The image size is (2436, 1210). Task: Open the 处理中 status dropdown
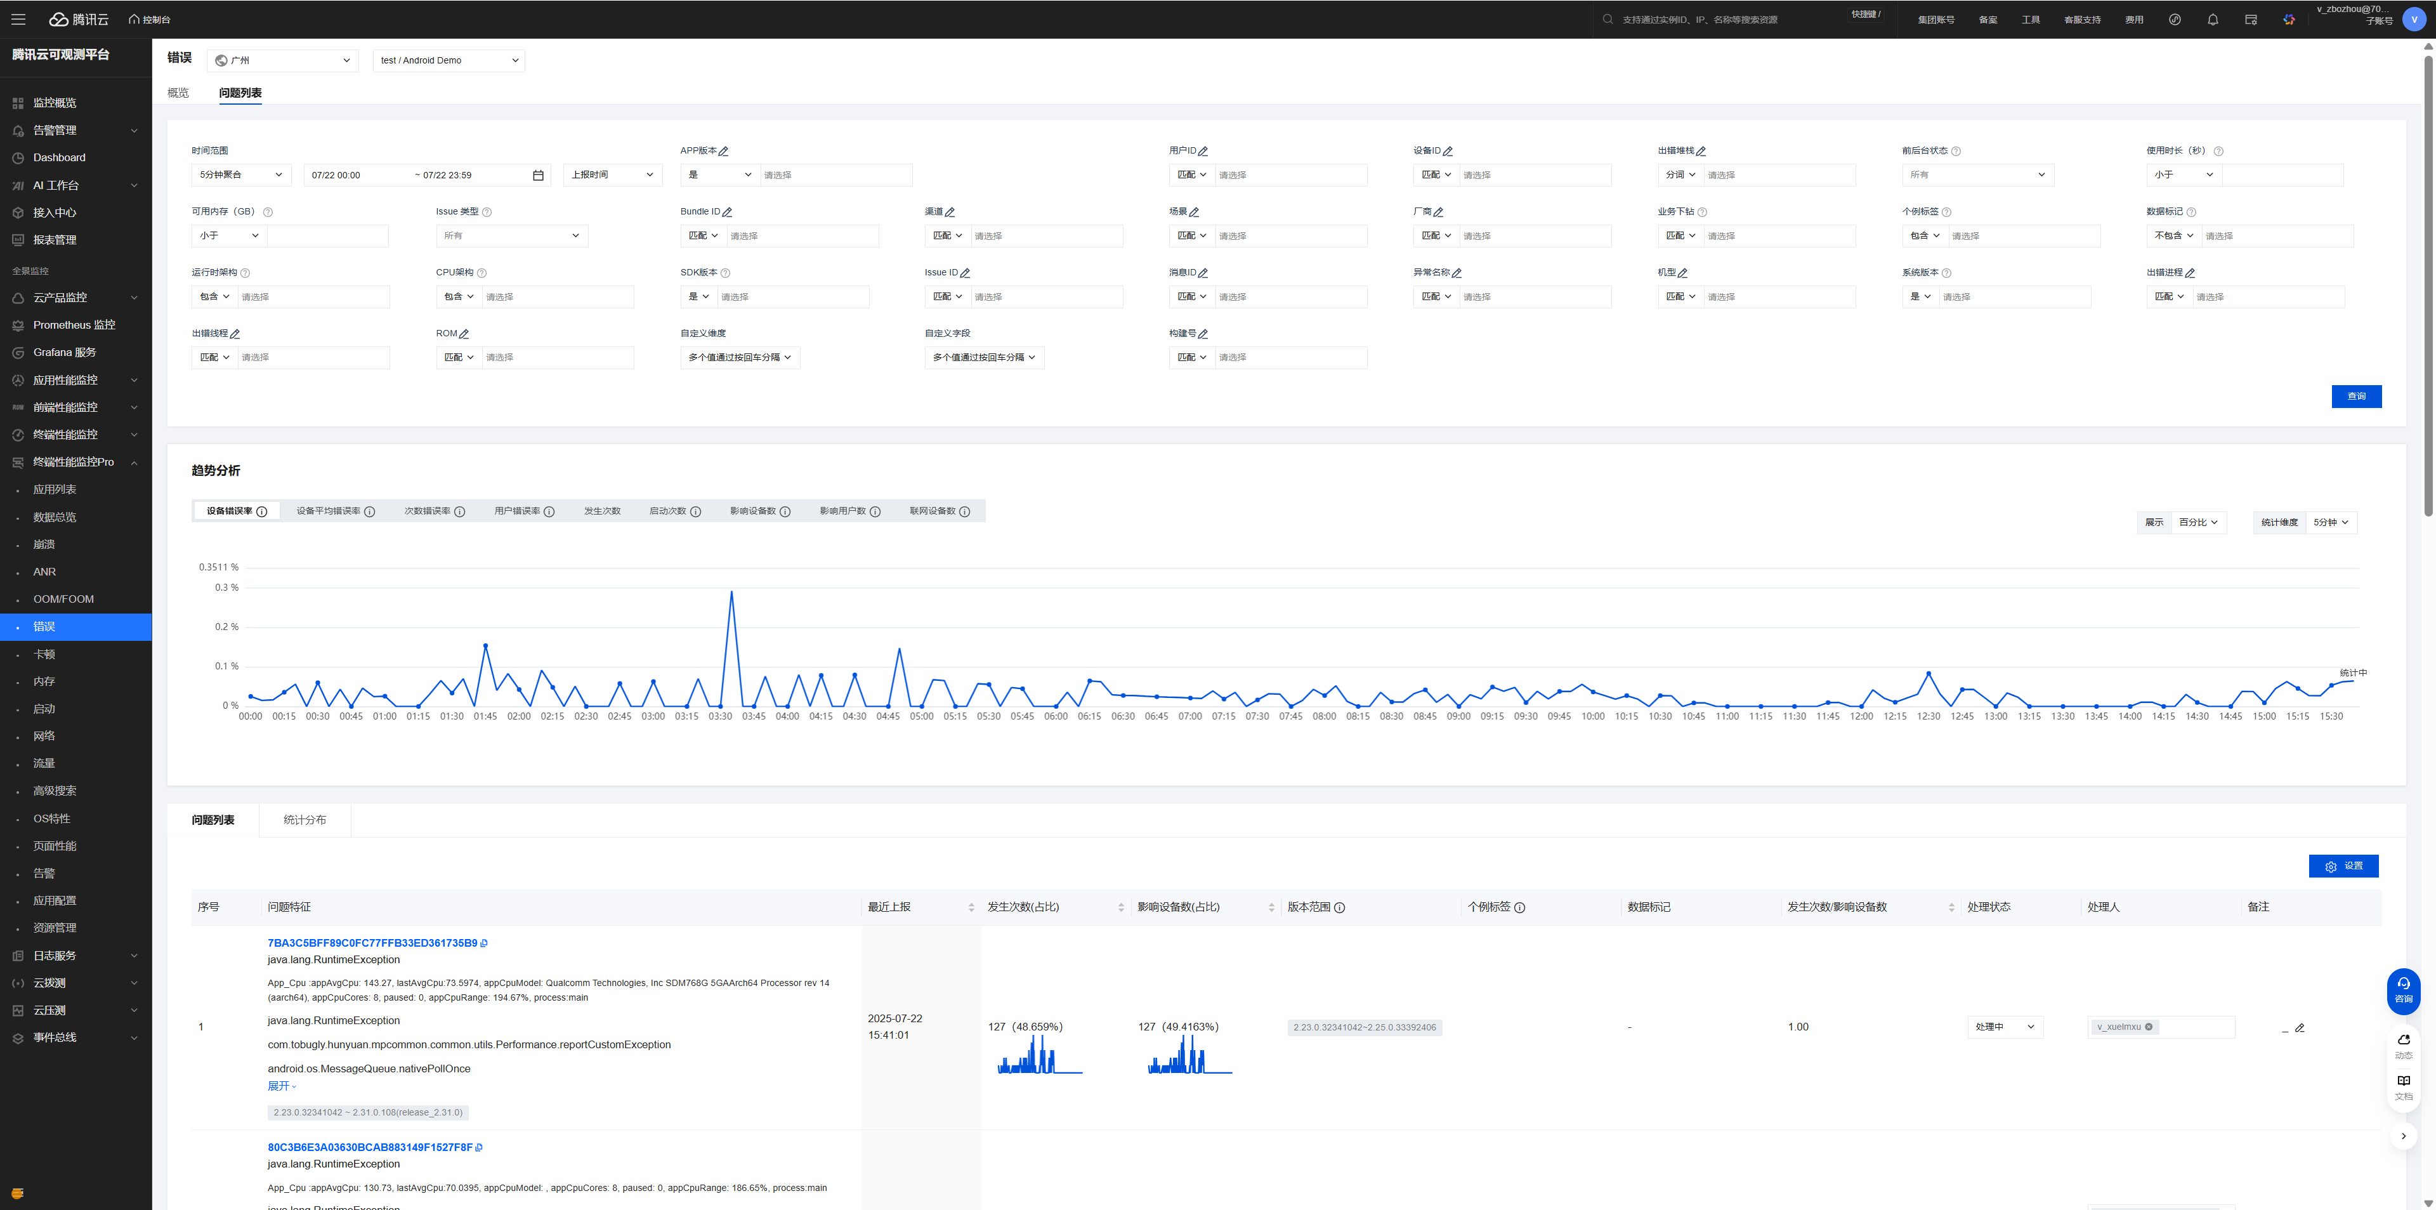(2005, 1027)
